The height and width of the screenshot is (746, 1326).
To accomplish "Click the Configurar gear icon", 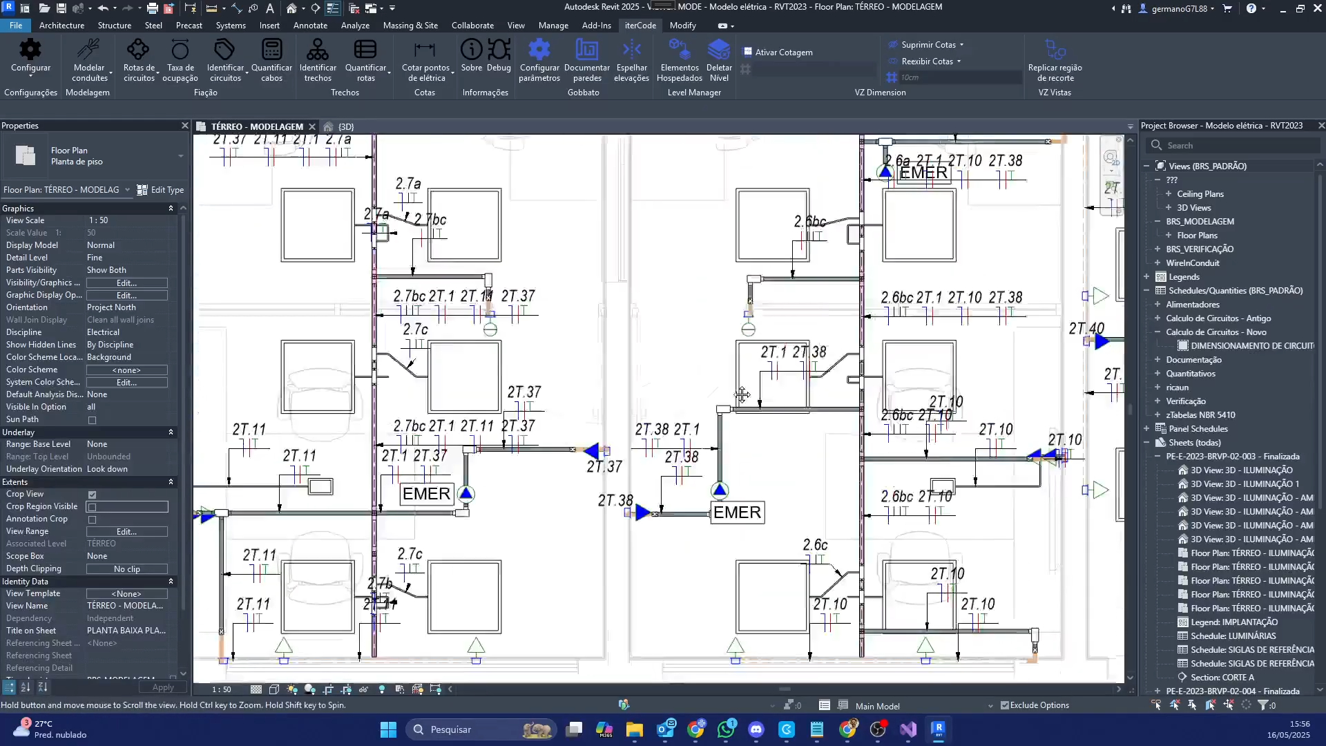I will coord(30,50).
